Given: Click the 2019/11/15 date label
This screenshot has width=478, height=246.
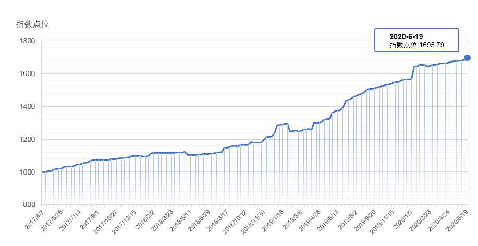Looking at the screenshot, I should (381, 222).
